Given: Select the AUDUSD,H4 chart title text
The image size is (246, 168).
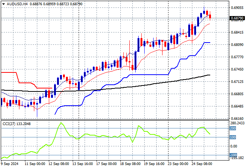Looking at the screenshot, I should (17, 4).
